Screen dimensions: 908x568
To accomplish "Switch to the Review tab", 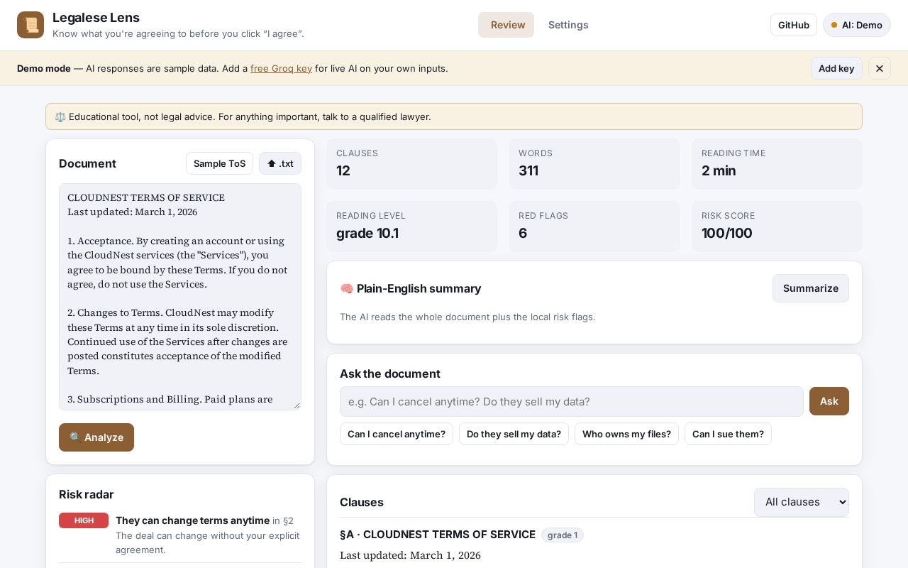I will [x=506, y=25].
